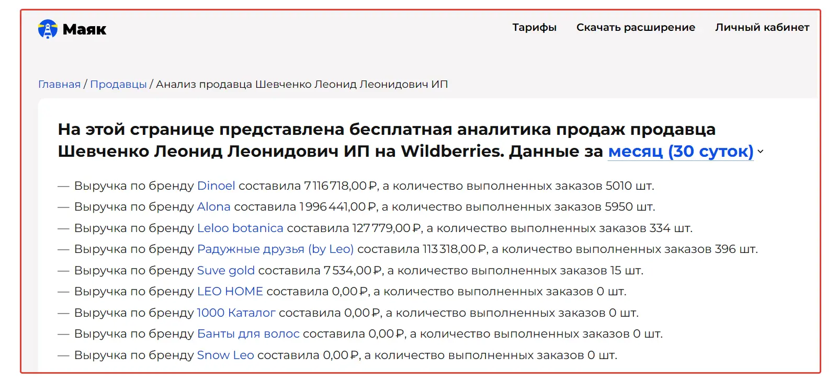Expand the period chevron after 30 суток
Viewport: 838px width, 381px height.
761,152
